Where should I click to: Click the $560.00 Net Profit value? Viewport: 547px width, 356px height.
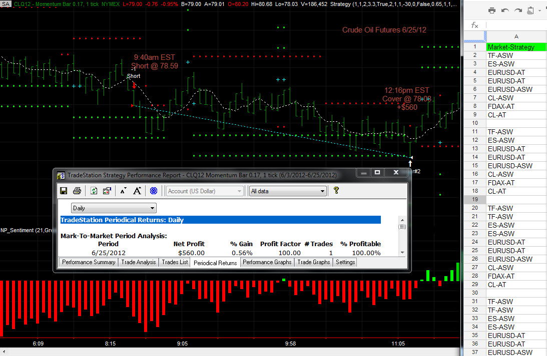click(x=191, y=253)
